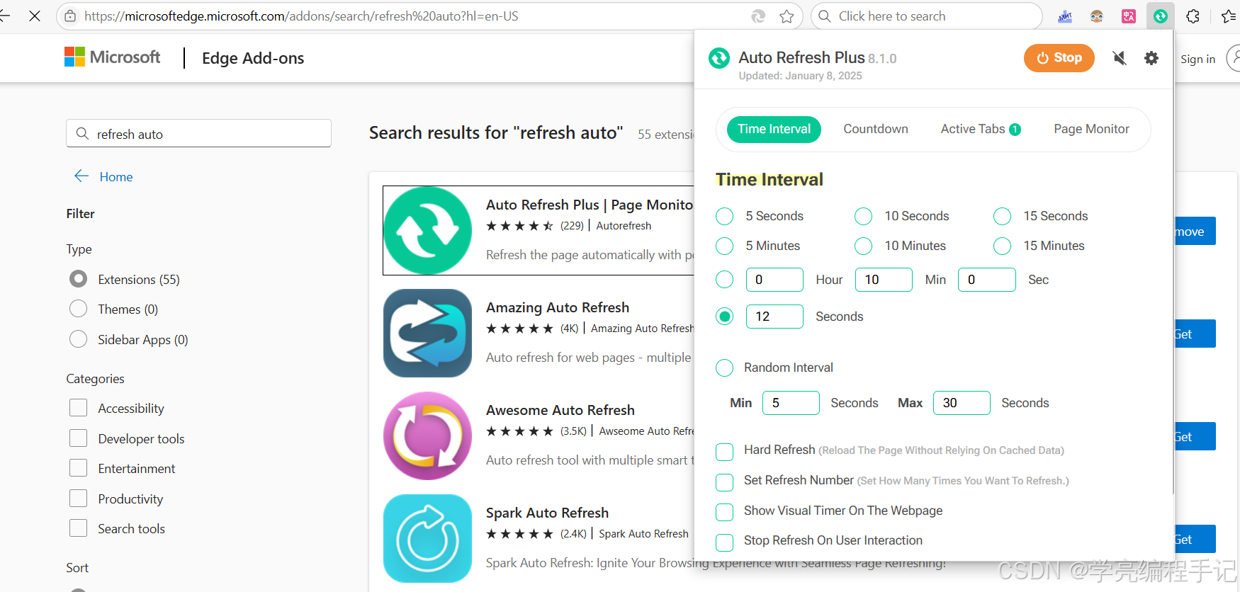Click the search magnifier in add-ons search box

point(82,133)
